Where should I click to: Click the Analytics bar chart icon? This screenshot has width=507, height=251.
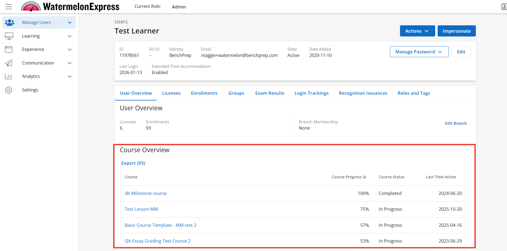[9, 76]
